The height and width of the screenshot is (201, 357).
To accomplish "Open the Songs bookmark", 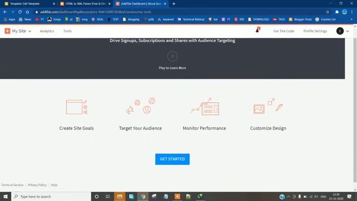I will pos(54,20).
